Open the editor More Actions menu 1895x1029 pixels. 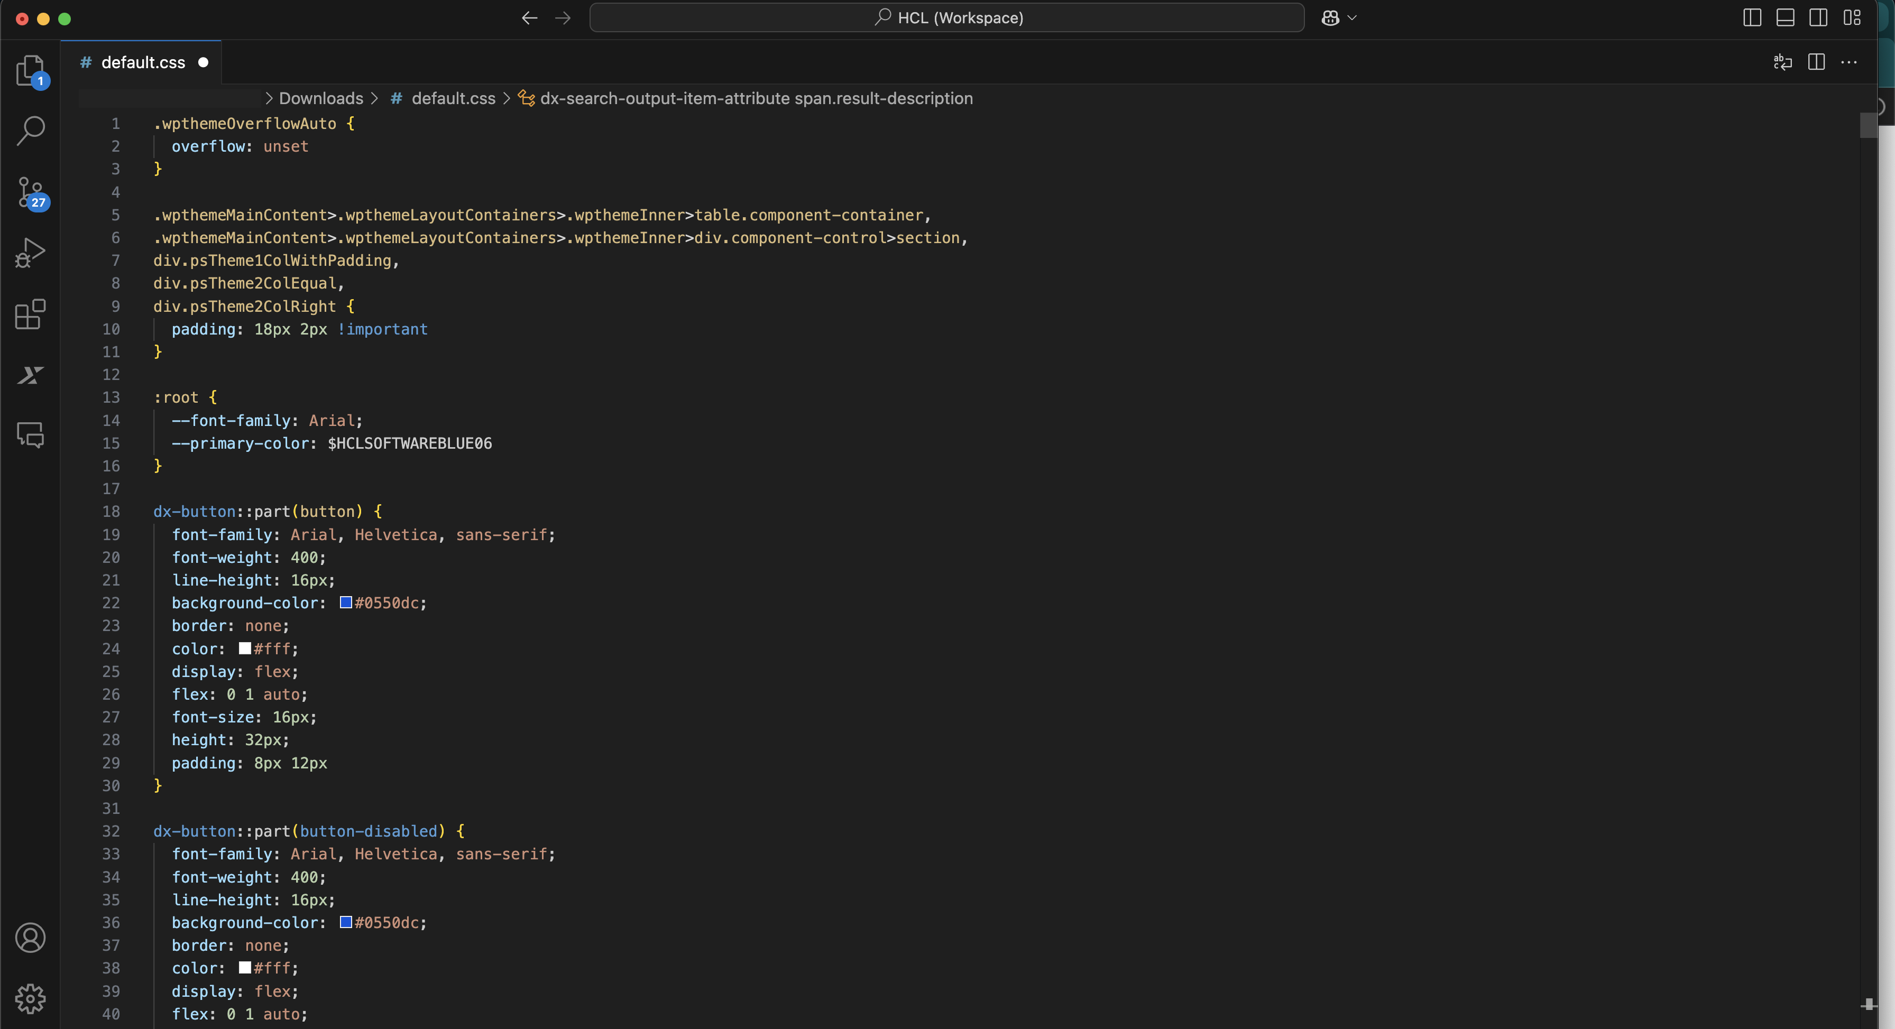[x=1848, y=62]
